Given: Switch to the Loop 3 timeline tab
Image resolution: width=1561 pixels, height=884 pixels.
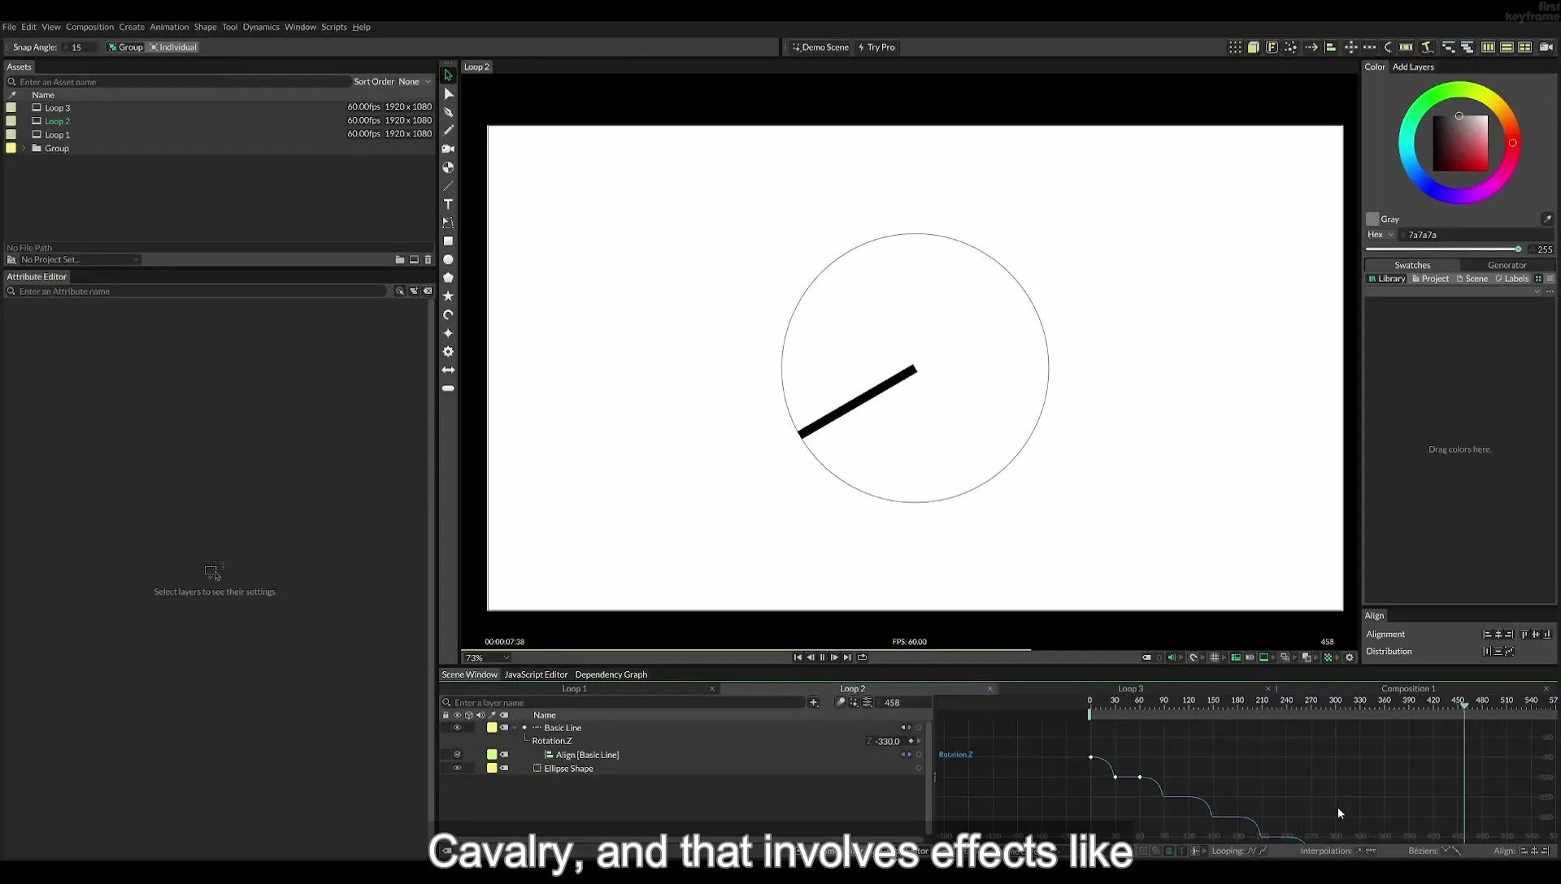Looking at the screenshot, I should tap(1130, 689).
